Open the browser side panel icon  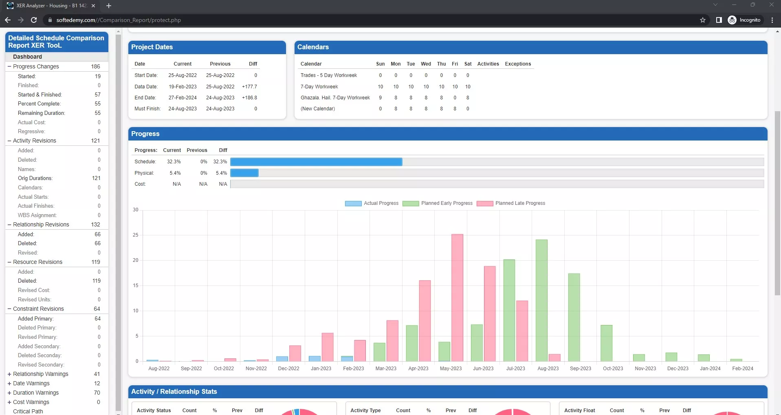tap(719, 20)
